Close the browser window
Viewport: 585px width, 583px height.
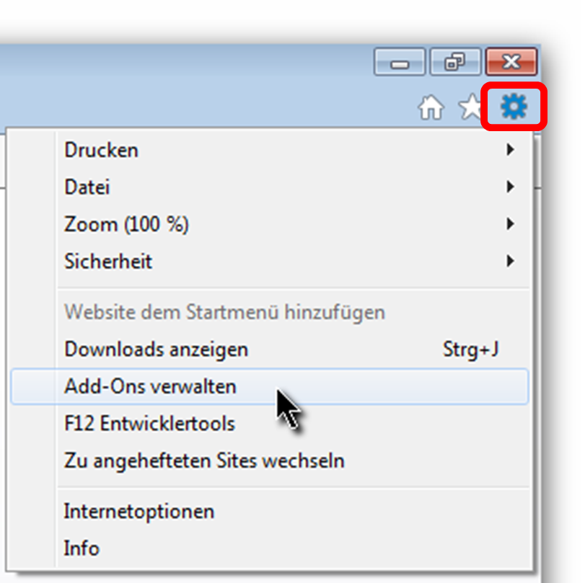511,61
